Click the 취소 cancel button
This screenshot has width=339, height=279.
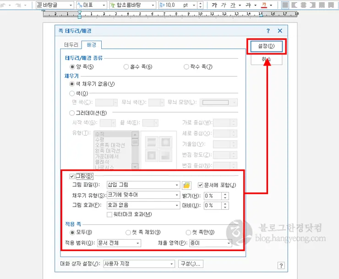point(266,59)
